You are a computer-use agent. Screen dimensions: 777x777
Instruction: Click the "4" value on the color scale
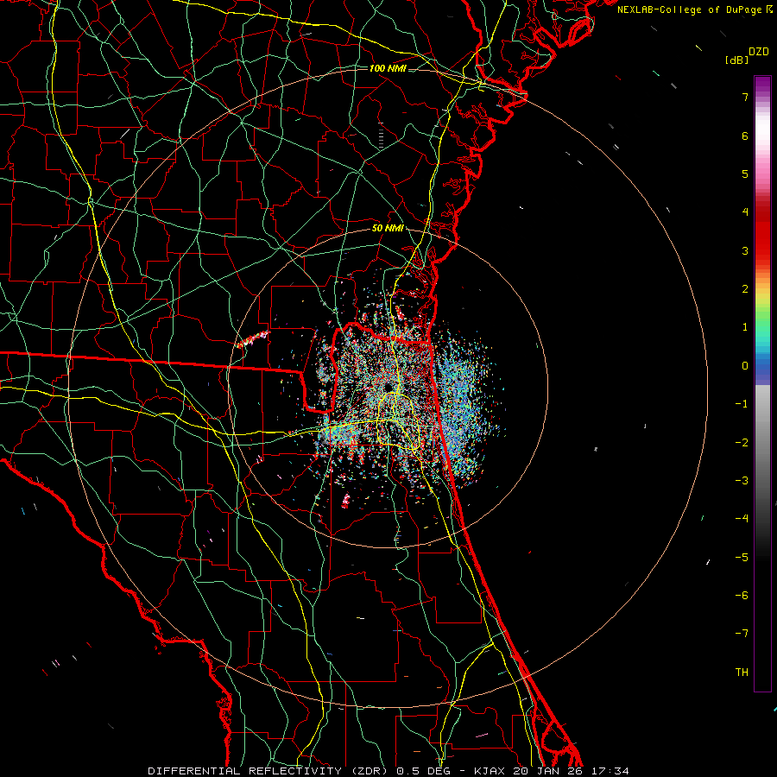(745, 212)
